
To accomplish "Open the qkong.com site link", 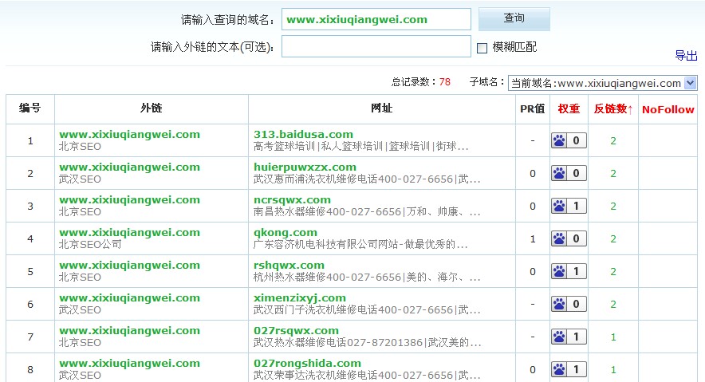I will 285,232.
